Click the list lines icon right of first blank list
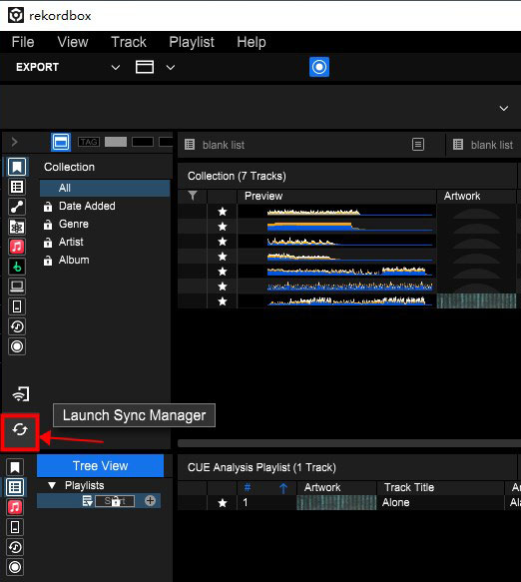 (418, 145)
